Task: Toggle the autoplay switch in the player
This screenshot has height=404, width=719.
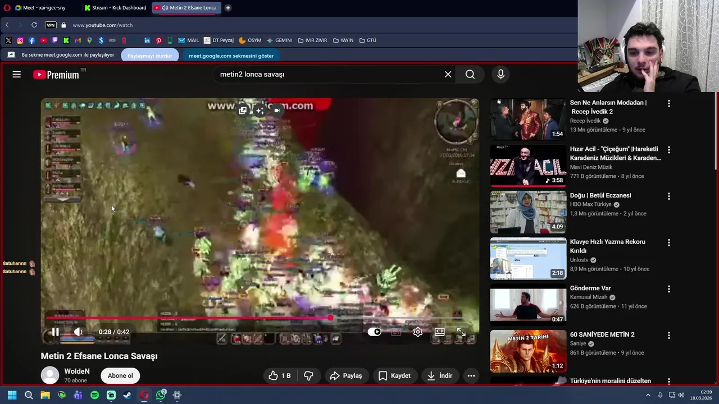Action: [x=375, y=332]
